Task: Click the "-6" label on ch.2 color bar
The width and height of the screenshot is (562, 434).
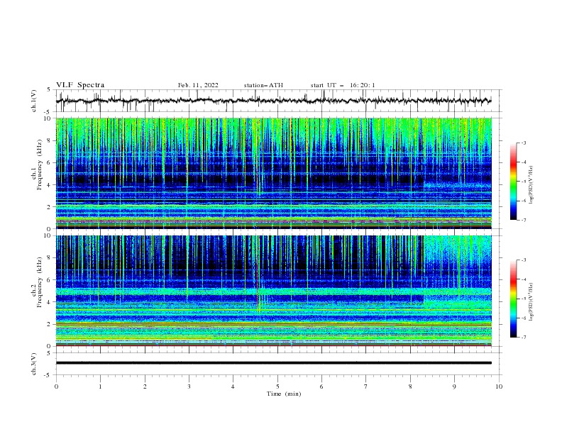Action: click(524, 318)
